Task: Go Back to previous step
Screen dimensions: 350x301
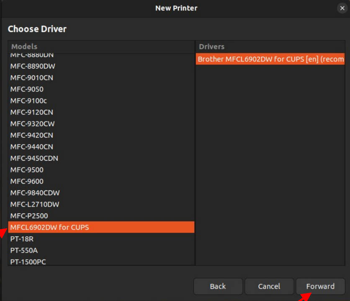Action: pos(218,286)
